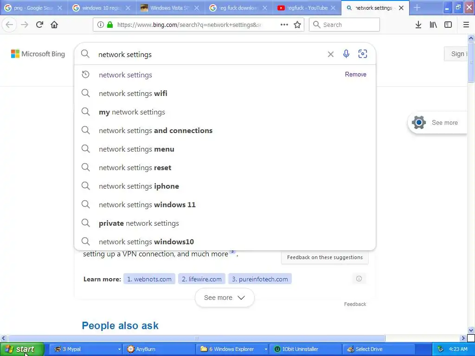This screenshot has width=475, height=356.
Task: Click the browser toolbar Search field
Action: (x=344, y=25)
